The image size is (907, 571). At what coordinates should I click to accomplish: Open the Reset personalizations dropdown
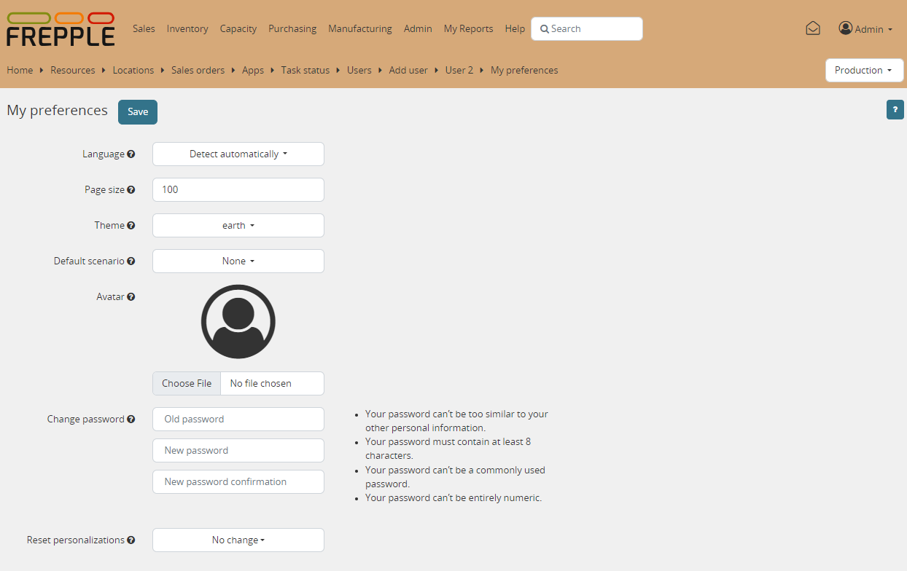[x=238, y=540]
